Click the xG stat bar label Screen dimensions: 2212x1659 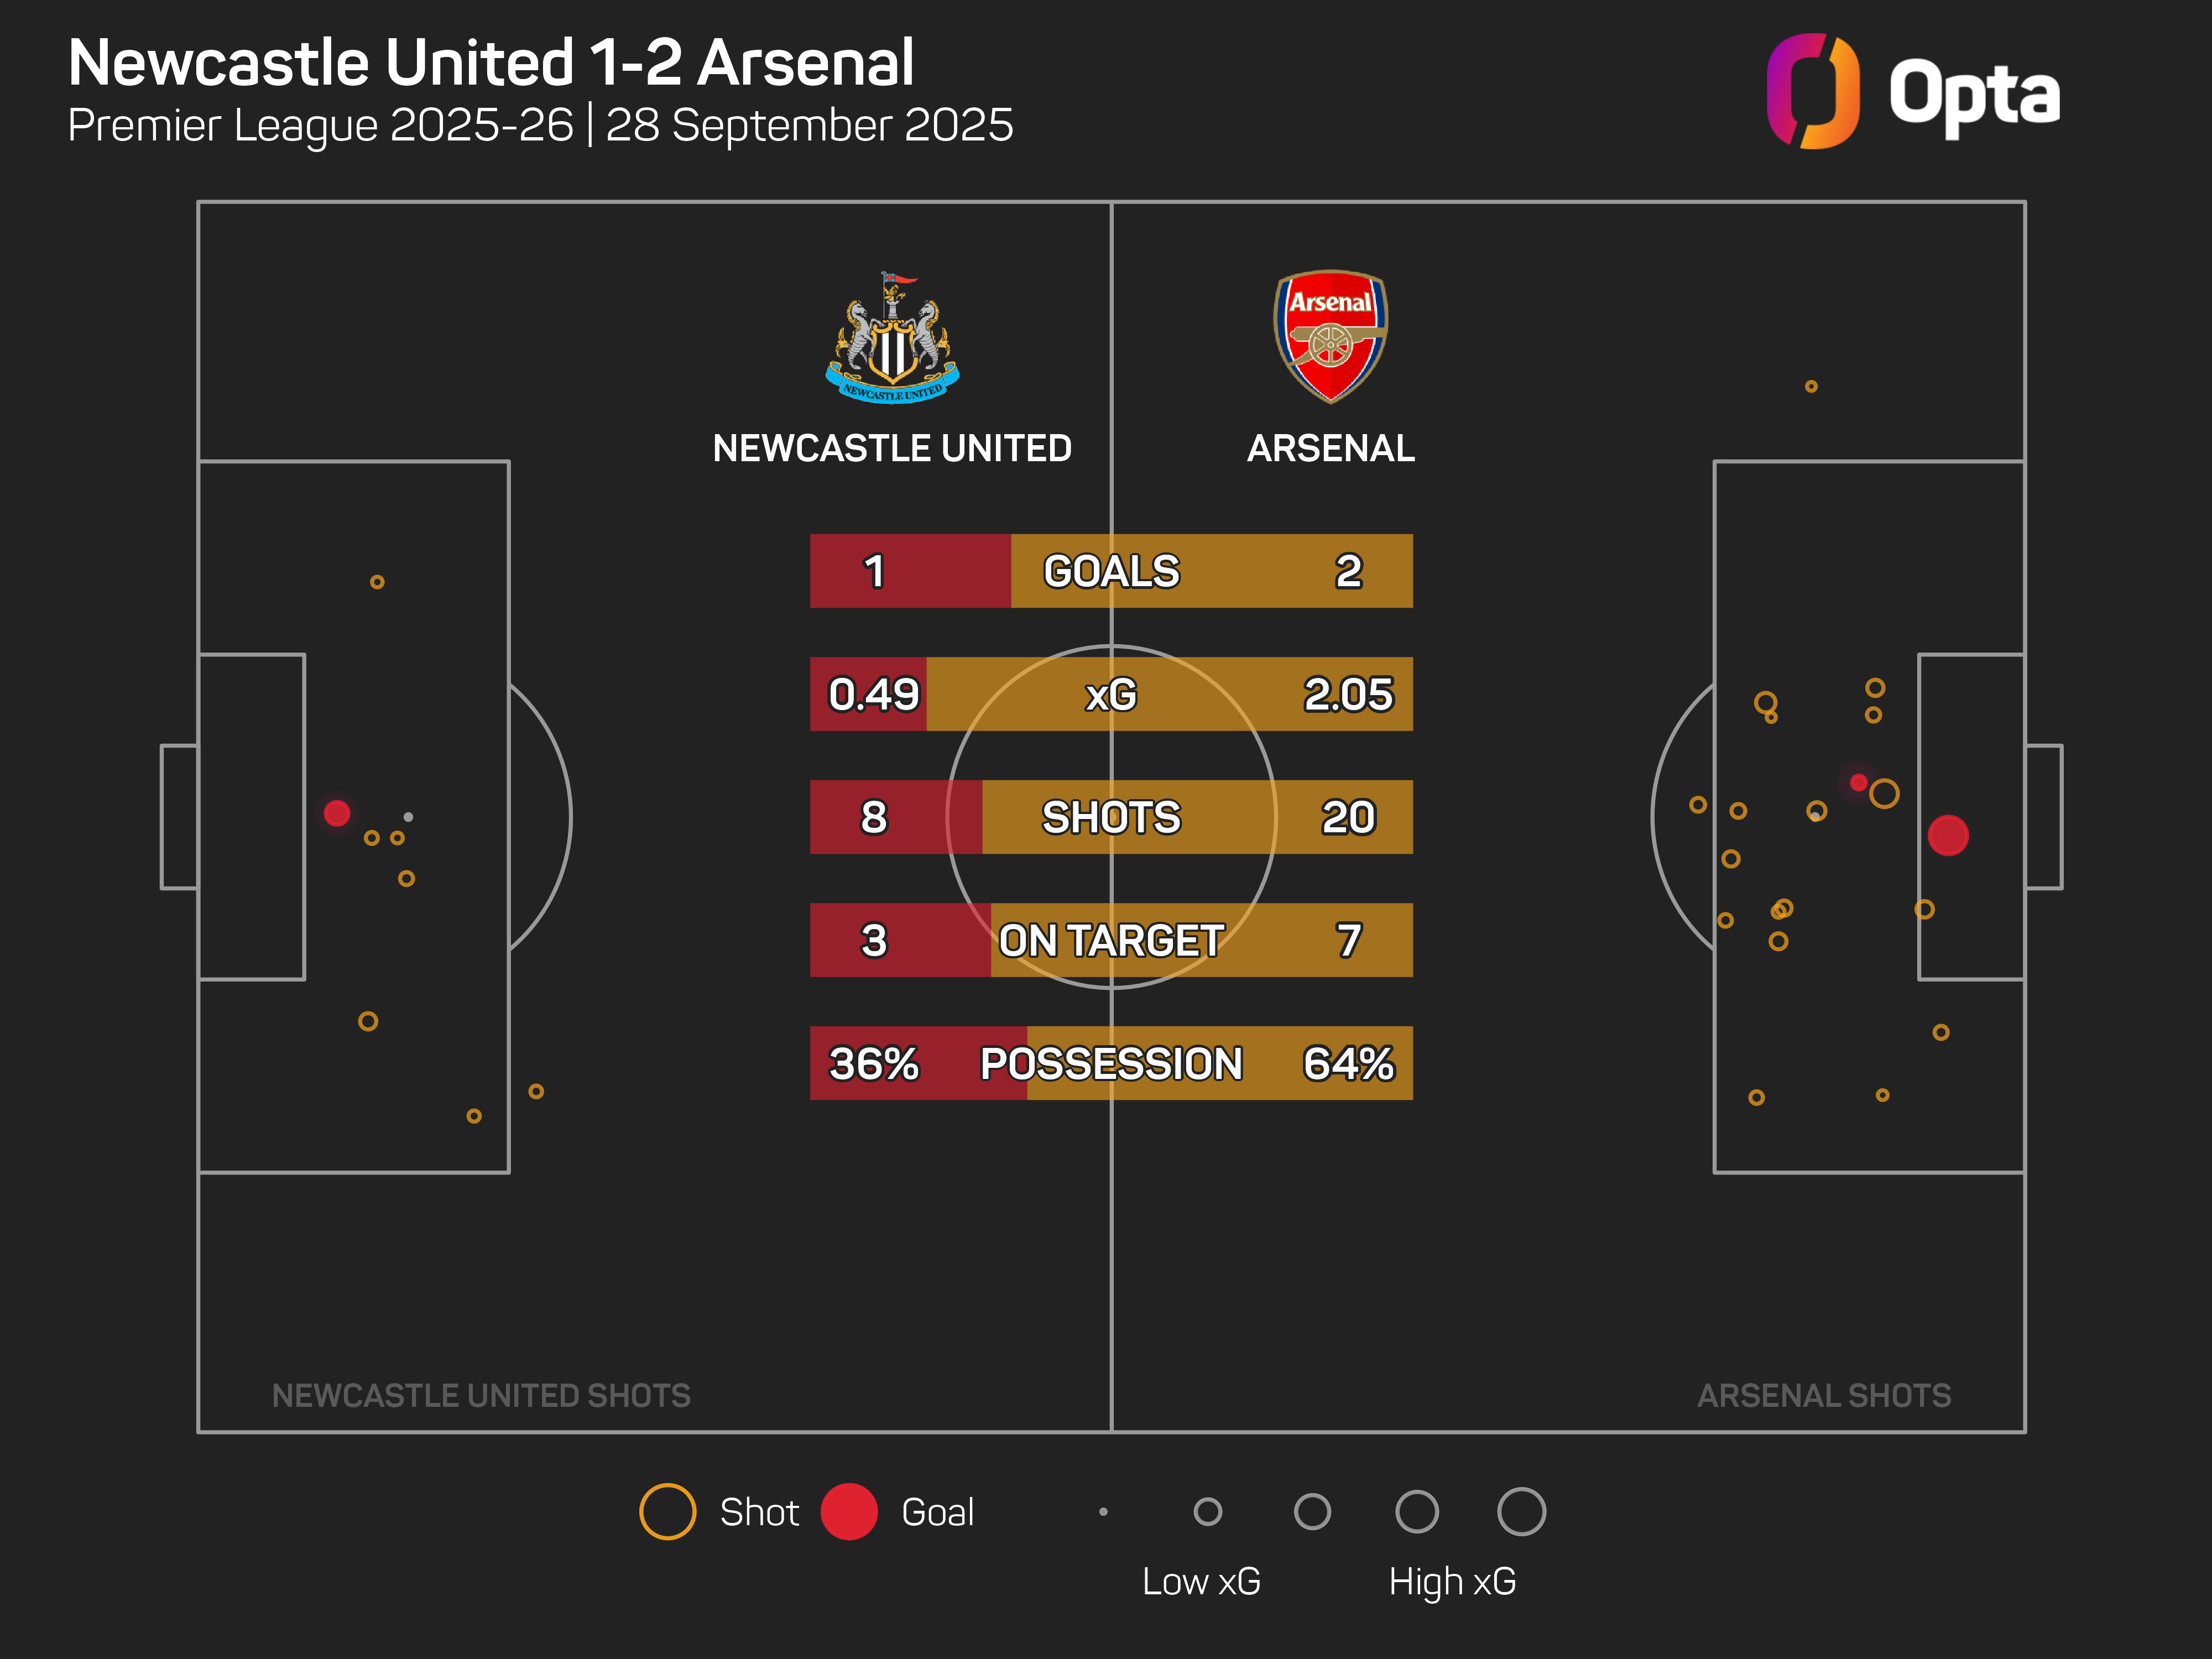1111,694
